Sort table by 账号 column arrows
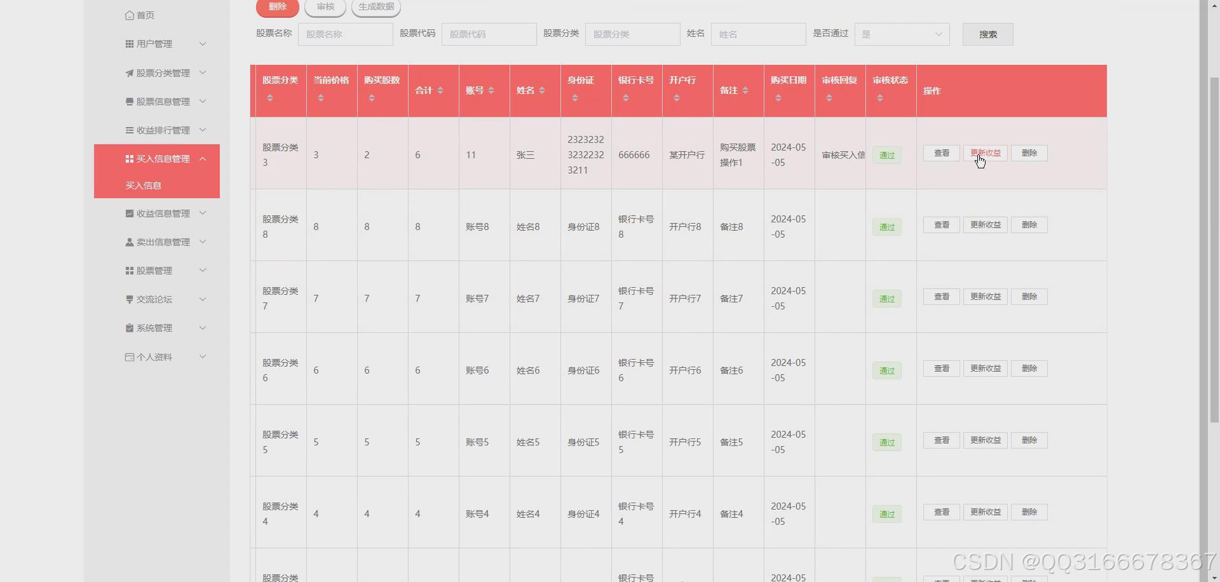This screenshot has height=582, width=1220. pos(491,90)
